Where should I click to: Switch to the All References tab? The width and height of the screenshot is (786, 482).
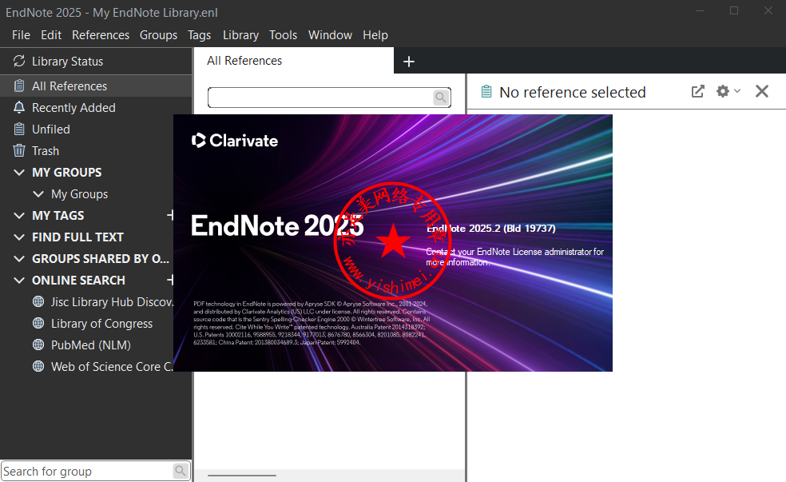[244, 61]
